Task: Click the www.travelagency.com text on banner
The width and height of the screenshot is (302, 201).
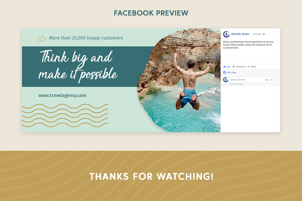Action: point(62,95)
